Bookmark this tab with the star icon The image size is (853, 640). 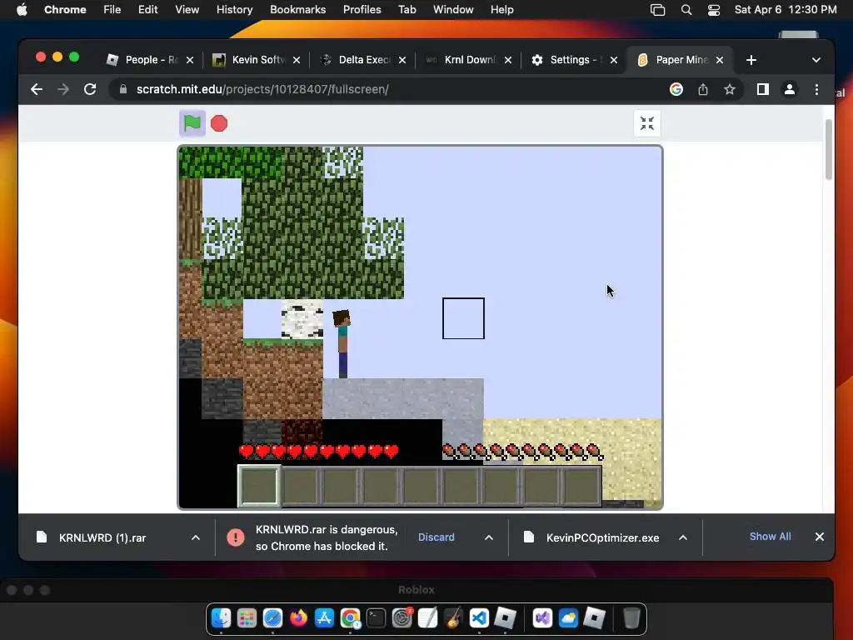point(730,89)
